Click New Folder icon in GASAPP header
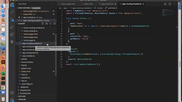This screenshot has height=102, width=182. [47, 24]
